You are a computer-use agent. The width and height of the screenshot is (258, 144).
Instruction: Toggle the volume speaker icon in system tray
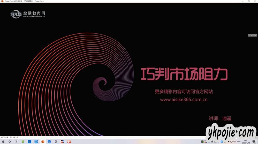click(x=234, y=141)
